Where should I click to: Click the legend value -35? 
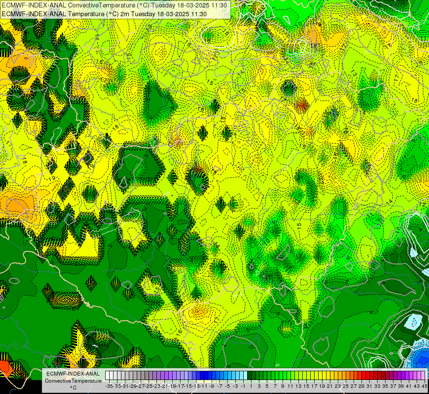[x=109, y=386]
